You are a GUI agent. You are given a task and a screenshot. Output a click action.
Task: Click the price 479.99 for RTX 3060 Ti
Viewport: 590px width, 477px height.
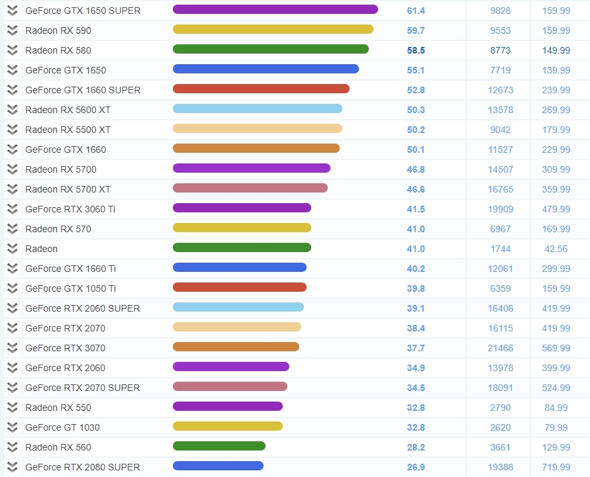[556, 209]
